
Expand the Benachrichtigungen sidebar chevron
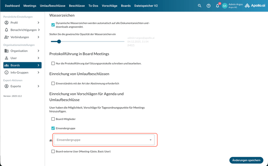tap(39, 30)
